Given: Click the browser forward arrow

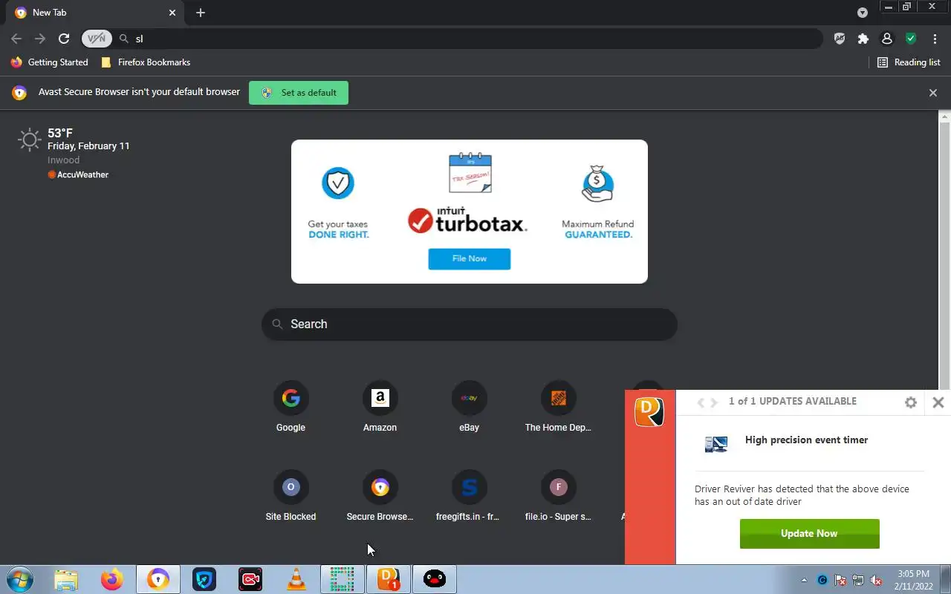Looking at the screenshot, I should click(x=40, y=39).
